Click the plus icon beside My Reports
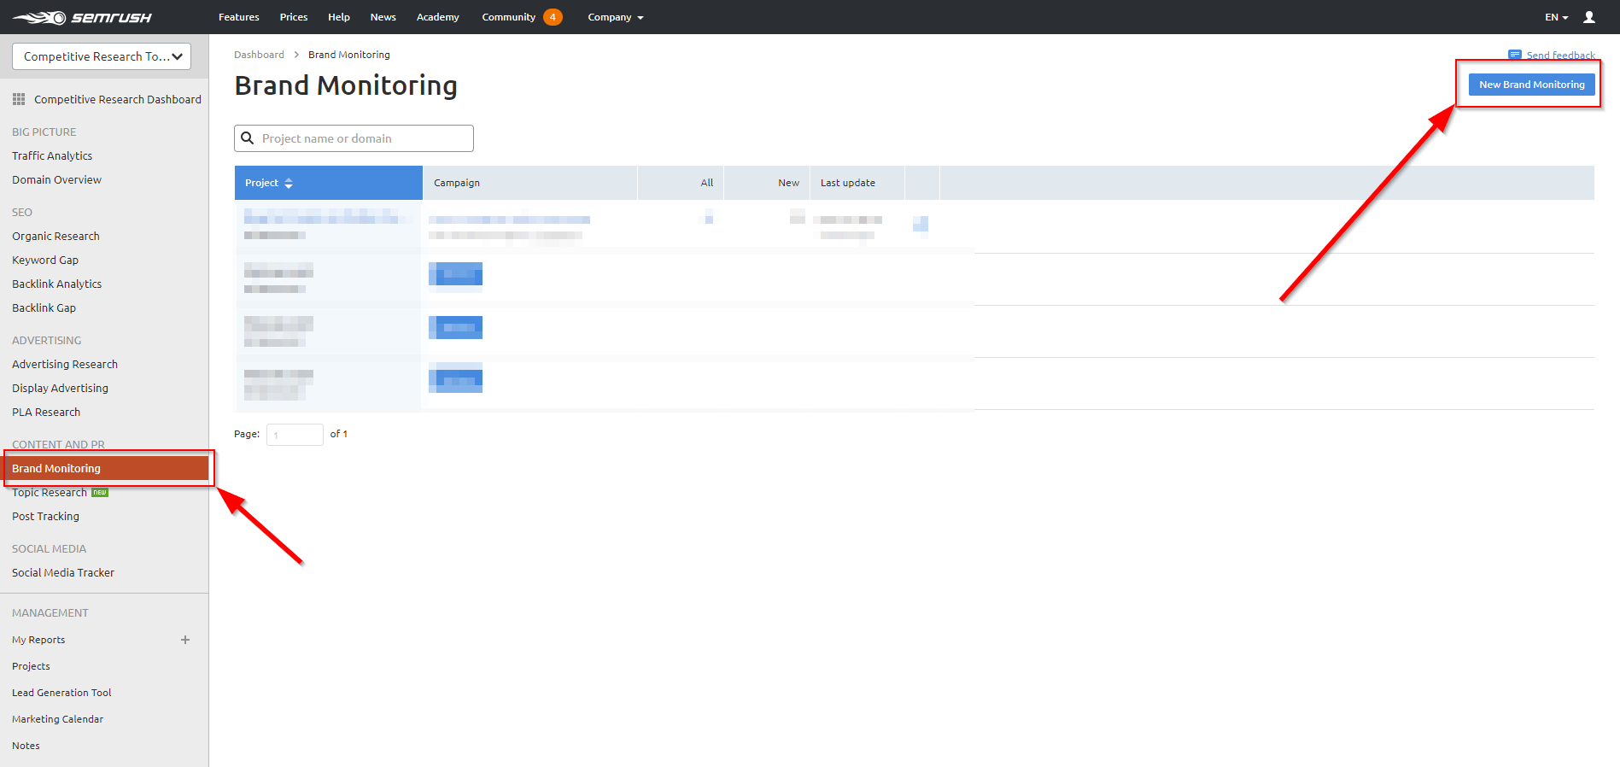Viewport: 1620px width, 767px height. click(x=185, y=640)
